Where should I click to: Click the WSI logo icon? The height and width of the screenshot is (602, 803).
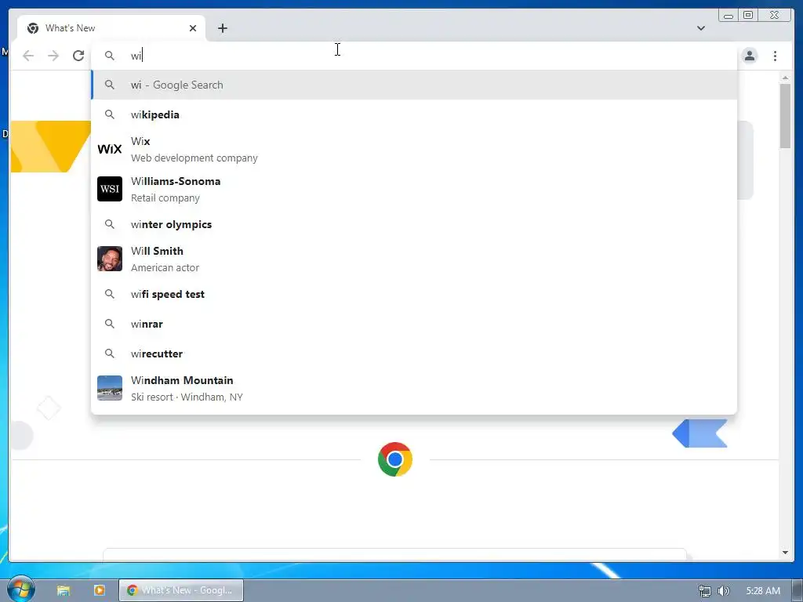click(110, 189)
